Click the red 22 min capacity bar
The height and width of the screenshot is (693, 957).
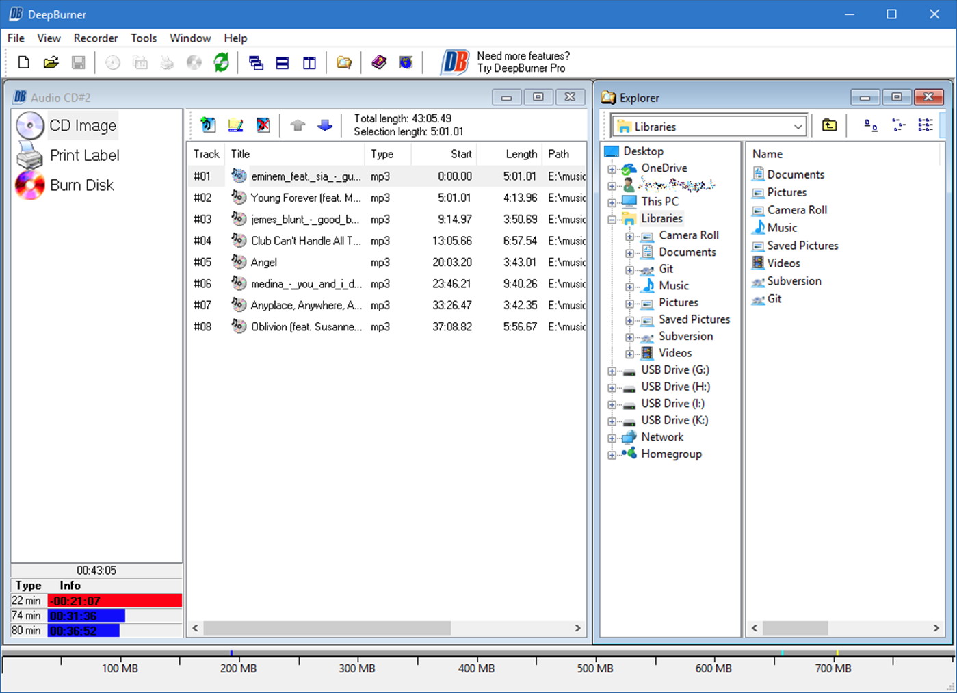[x=115, y=601]
